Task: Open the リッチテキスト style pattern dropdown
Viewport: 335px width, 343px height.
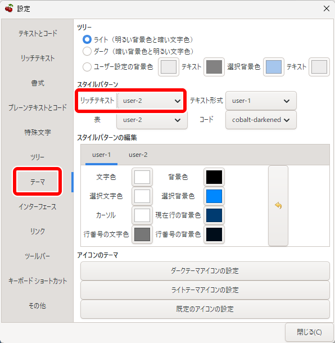Action: pyautogui.click(x=151, y=101)
